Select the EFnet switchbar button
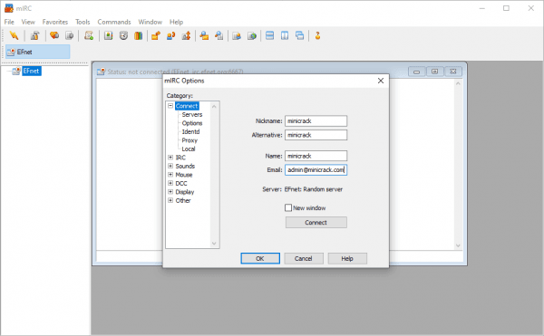This screenshot has width=544, height=336. [37, 52]
